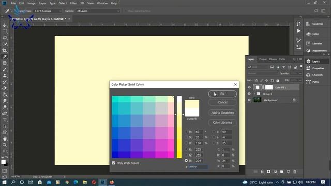Hide the Color Fill 1 layer
Viewport: 331px width, 186px height.
pos(249,87)
